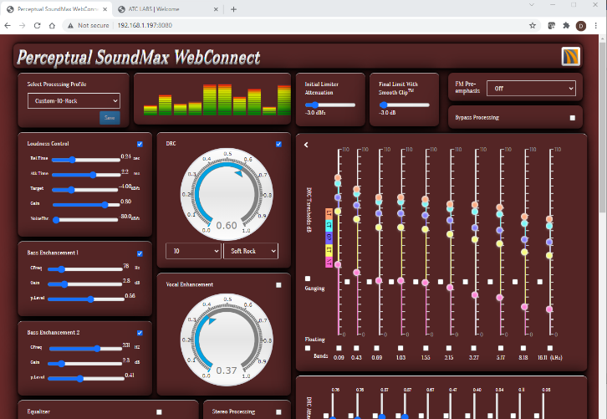Click the Loudness Att.Time slider
Viewport: 607px width, 419px height.
tap(86, 175)
